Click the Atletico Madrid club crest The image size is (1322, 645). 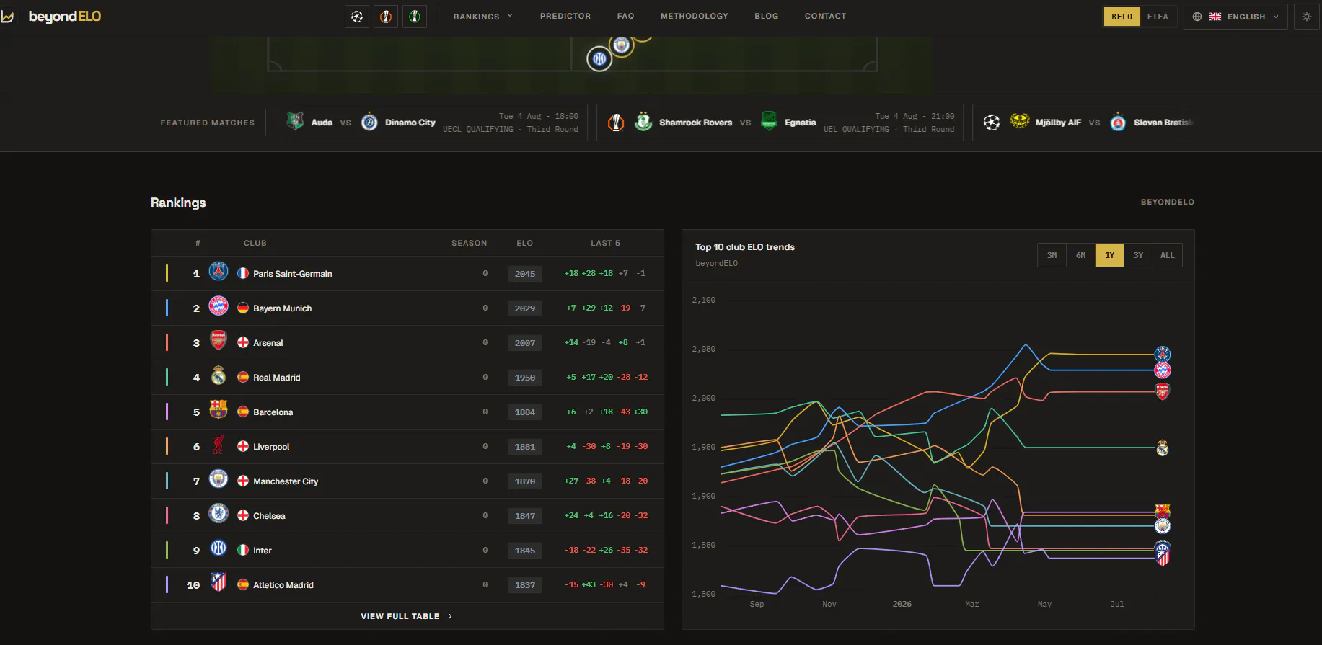[219, 582]
